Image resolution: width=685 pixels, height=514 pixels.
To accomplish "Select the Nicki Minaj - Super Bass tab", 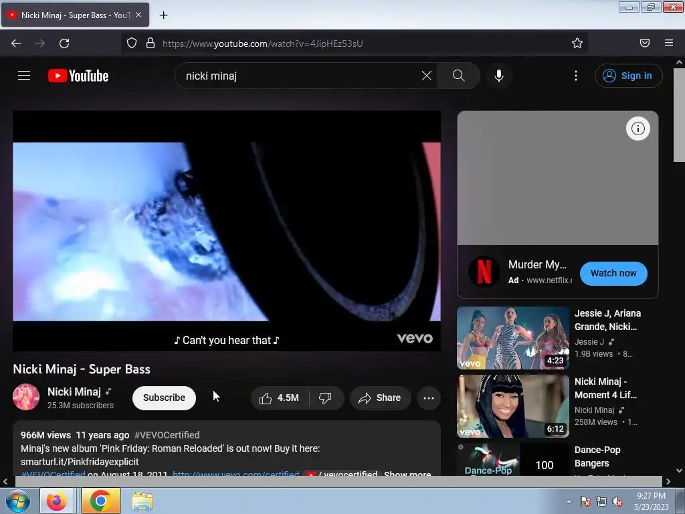I will (75, 15).
